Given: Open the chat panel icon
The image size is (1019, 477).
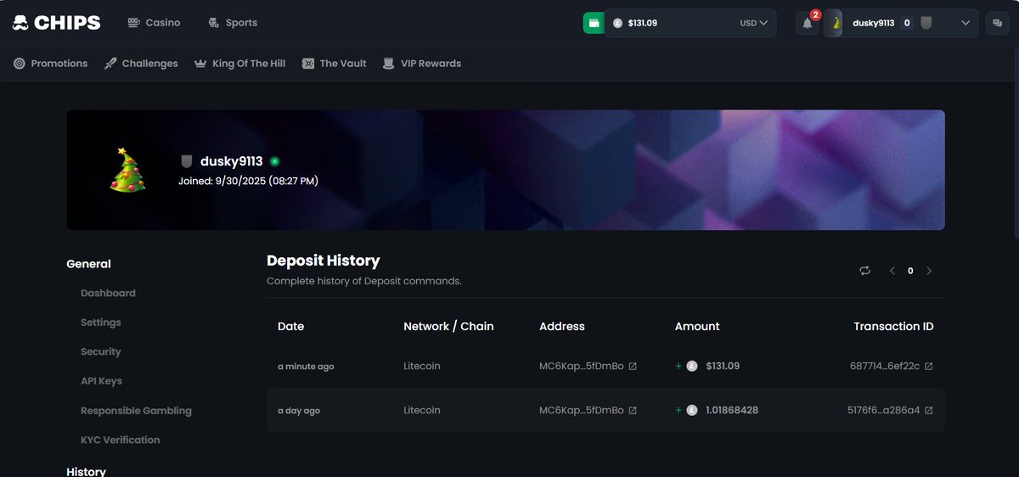Looking at the screenshot, I should (998, 23).
